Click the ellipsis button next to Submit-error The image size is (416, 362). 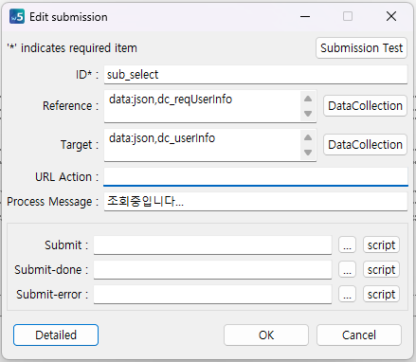(x=347, y=294)
